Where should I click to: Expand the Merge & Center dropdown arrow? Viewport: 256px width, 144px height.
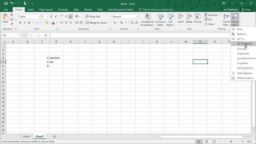pyautogui.click(x=109, y=23)
